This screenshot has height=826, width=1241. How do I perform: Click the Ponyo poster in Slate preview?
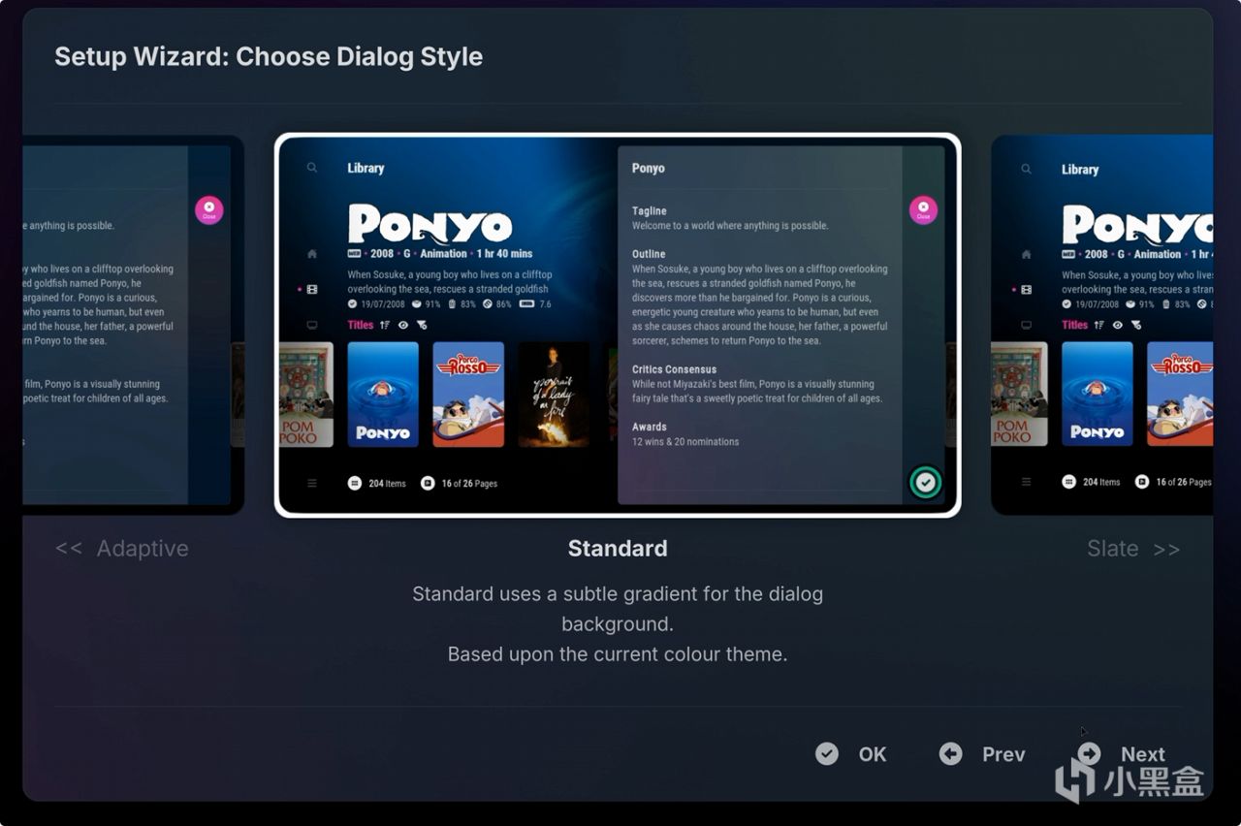[1098, 394]
